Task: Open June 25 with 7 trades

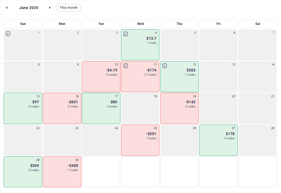Action: tap(140, 140)
